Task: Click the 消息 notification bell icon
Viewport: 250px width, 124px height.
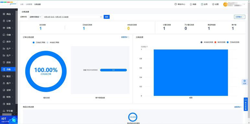Action: (x=191, y=4)
